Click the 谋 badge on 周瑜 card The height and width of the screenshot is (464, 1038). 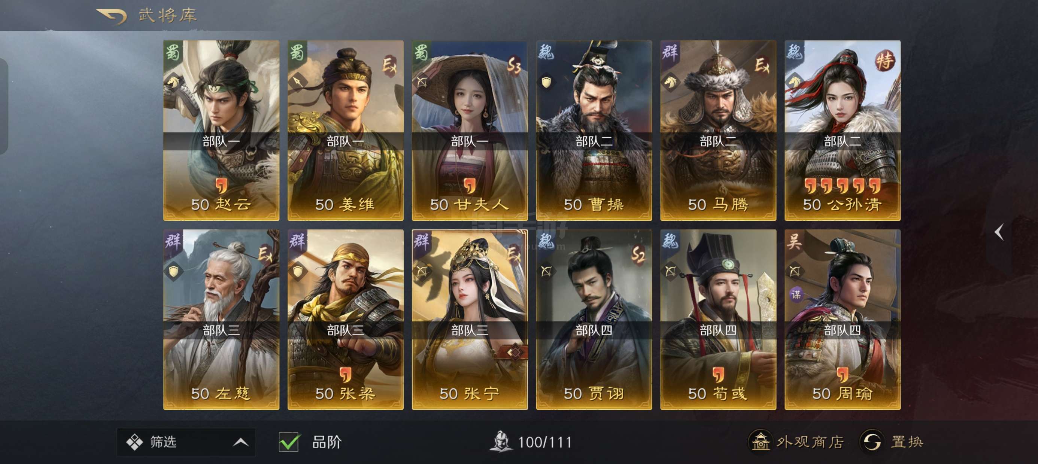point(796,294)
